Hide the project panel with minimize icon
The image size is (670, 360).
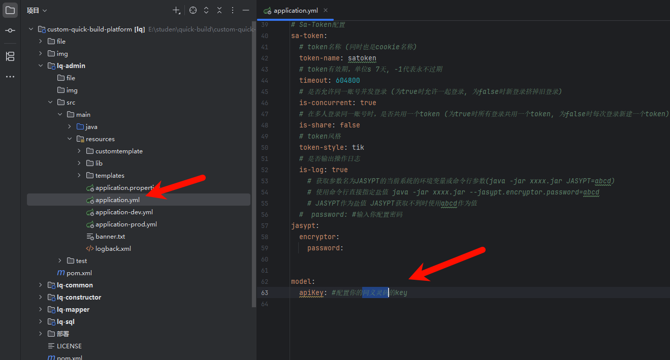(x=246, y=10)
